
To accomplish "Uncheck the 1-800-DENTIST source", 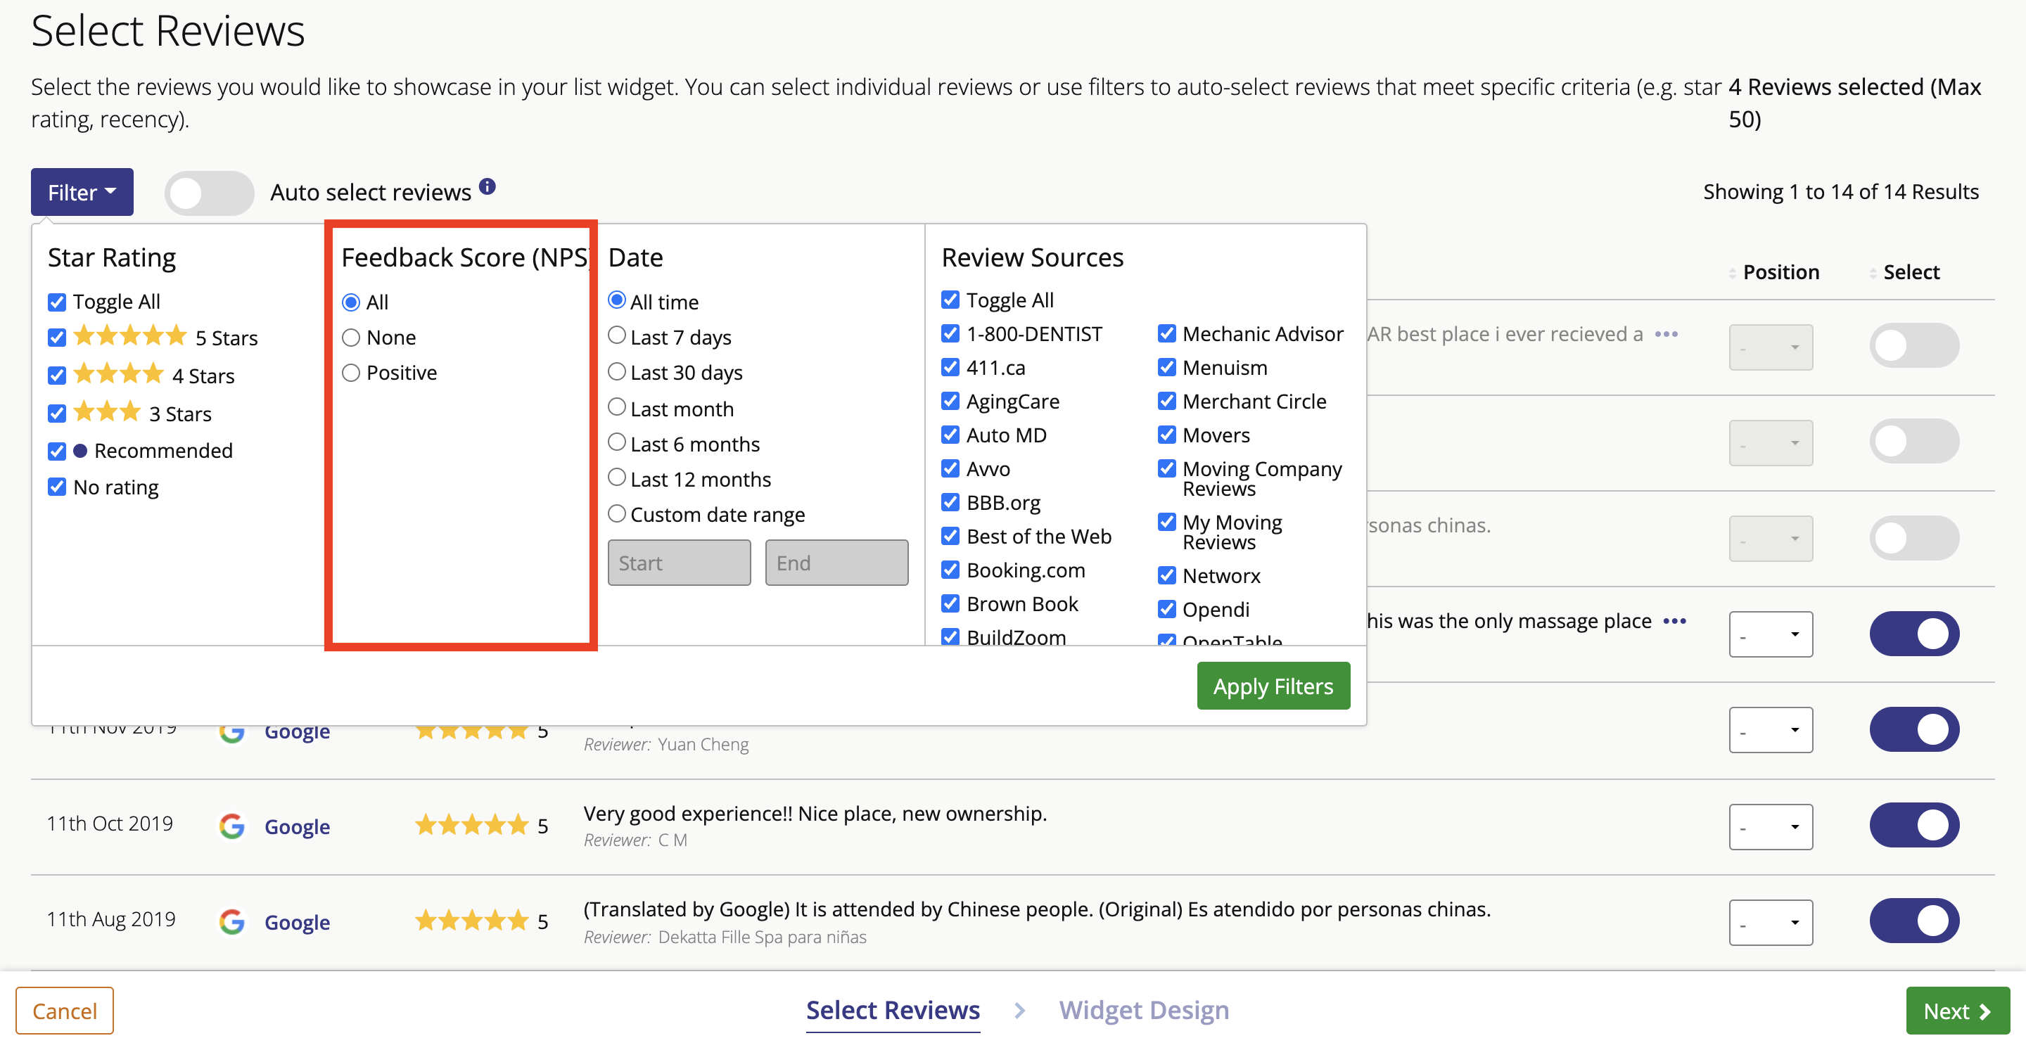I will coord(950,333).
